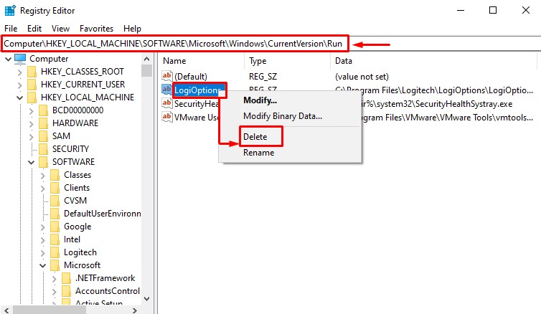
Task: Open the File menu
Action: [11, 29]
